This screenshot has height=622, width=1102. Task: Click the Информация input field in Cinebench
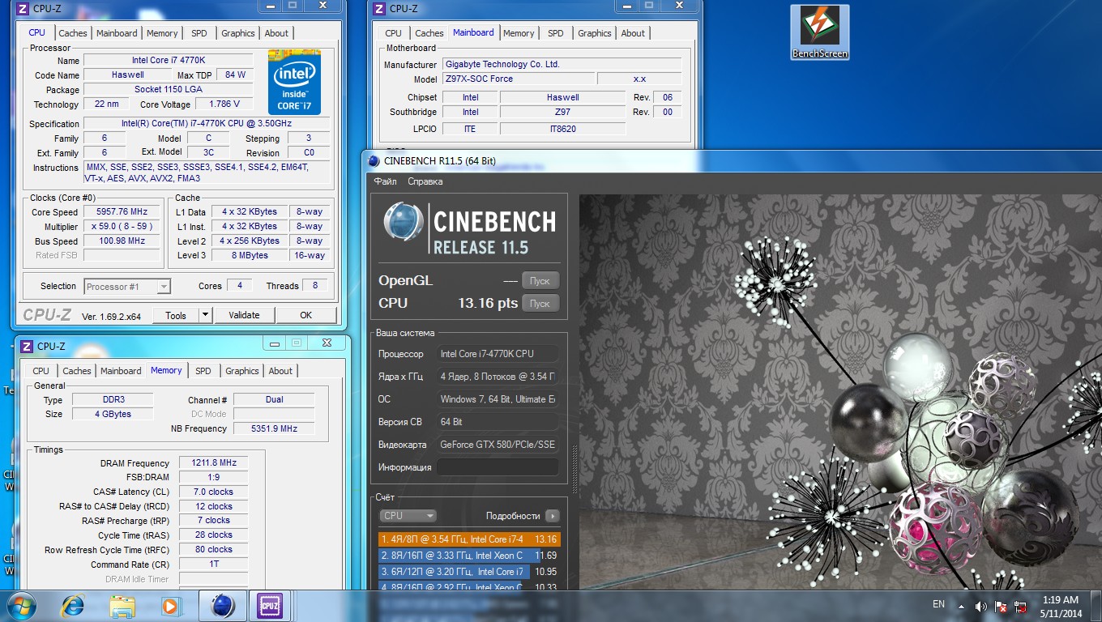pyautogui.click(x=498, y=467)
